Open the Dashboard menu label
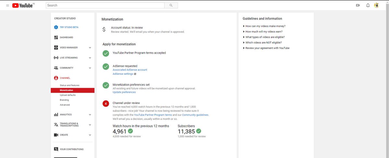 coord(66,38)
